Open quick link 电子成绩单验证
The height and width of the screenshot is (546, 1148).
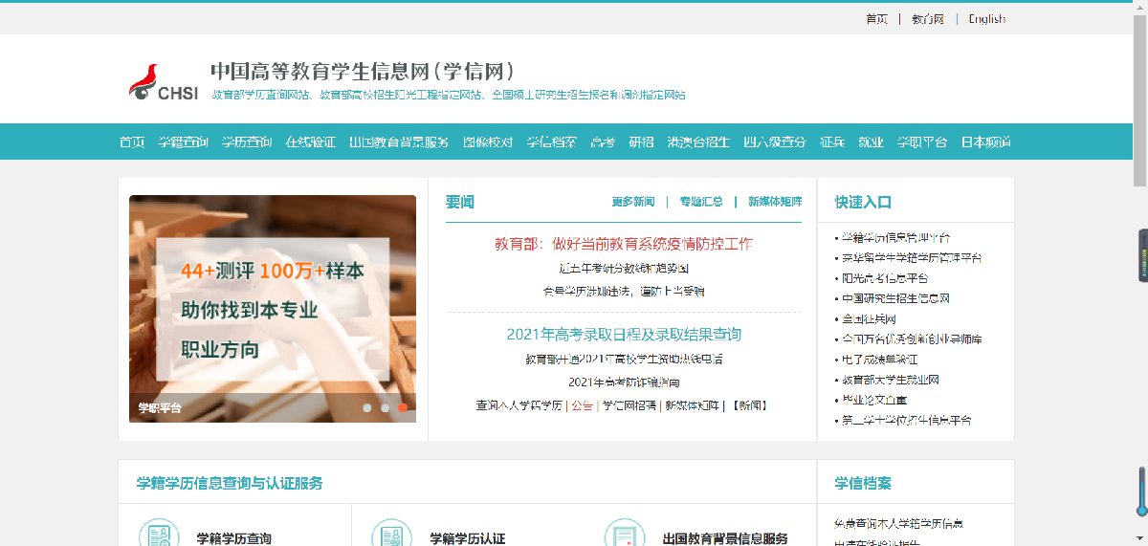(x=880, y=359)
